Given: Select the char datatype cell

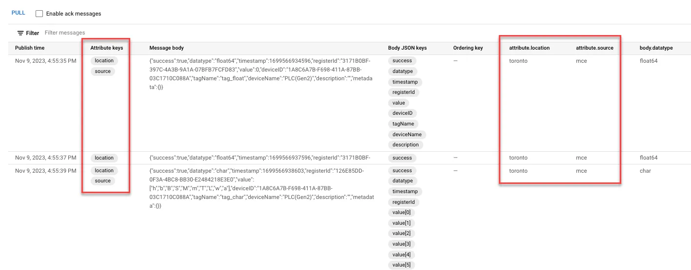Looking at the screenshot, I should click(645, 171).
